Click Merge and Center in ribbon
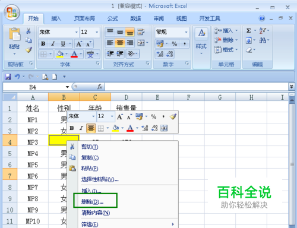Viewport: 297px width, 228px height. [x=141, y=43]
